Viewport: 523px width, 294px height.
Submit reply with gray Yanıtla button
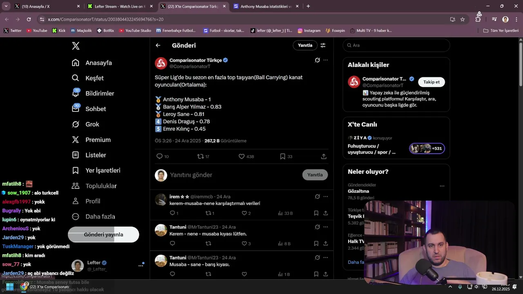point(315,175)
